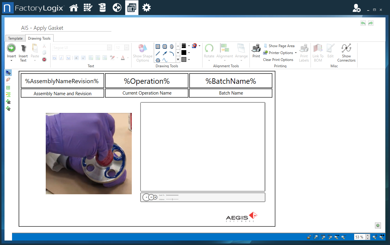
Task: Select the rectangle shape tool
Action: coord(158,46)
